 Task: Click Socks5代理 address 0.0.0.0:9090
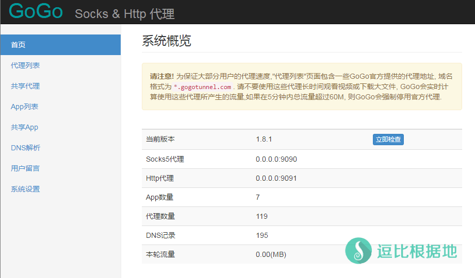pos(276,159)
